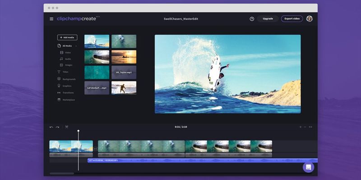Click the Upgrade button
The height and width of the screenshot is (180, 361).
coord(268,19)
